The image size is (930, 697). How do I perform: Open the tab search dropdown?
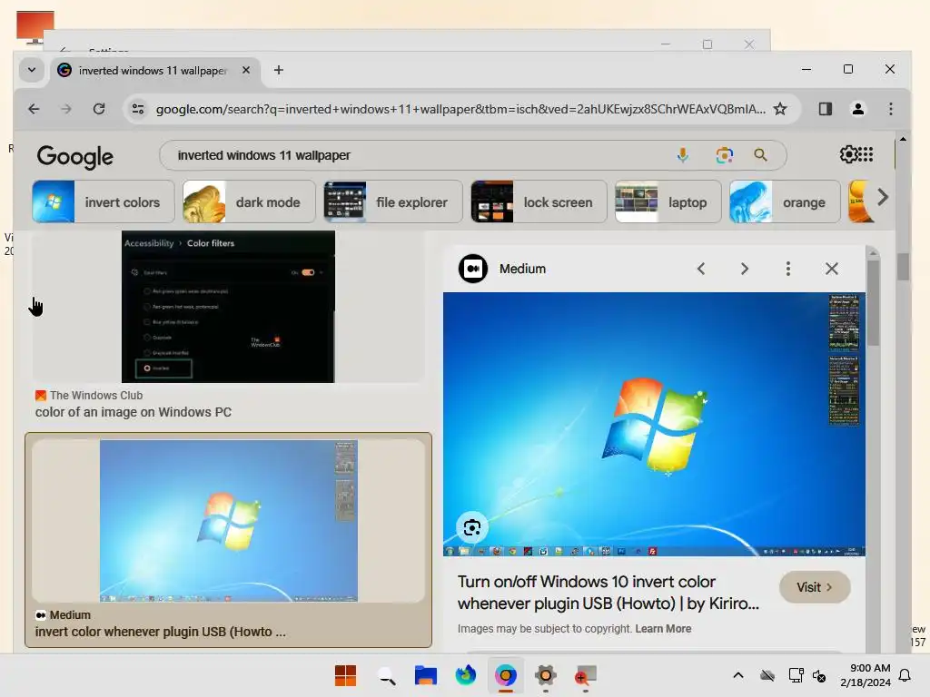[32, 70]
